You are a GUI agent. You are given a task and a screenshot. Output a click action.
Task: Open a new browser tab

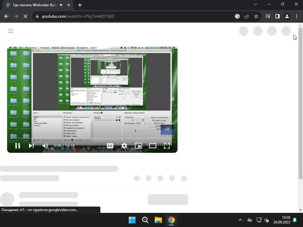[x=80, y=5]
